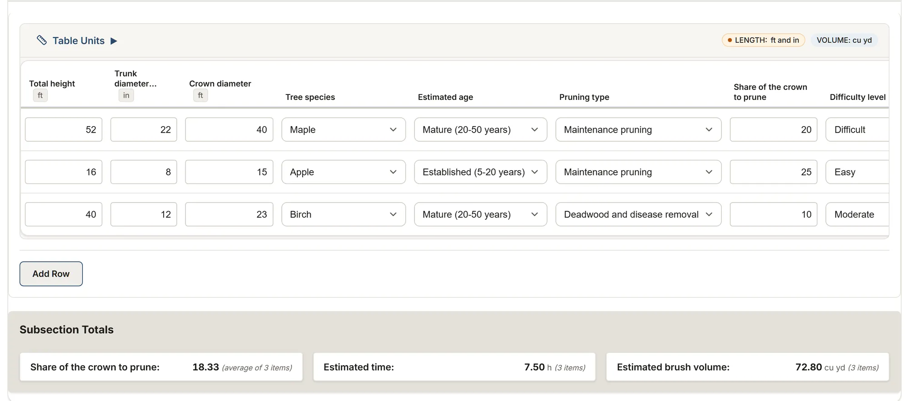Click the 18.33 crown share average value
Image resolution: width=909 pixels, height=401 pixels.
point(205,367)
